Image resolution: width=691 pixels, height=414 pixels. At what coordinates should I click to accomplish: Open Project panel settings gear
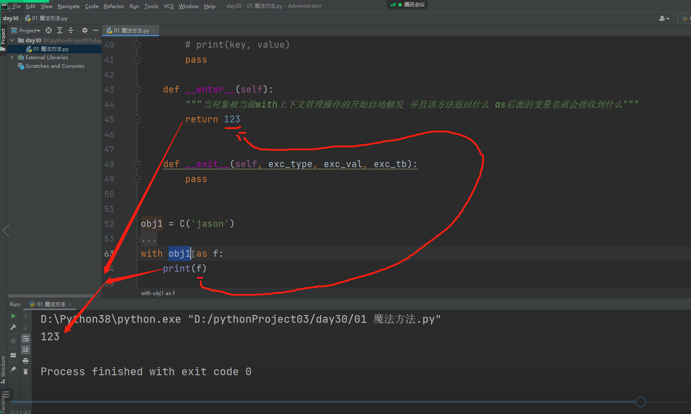[x=85, y=30]
